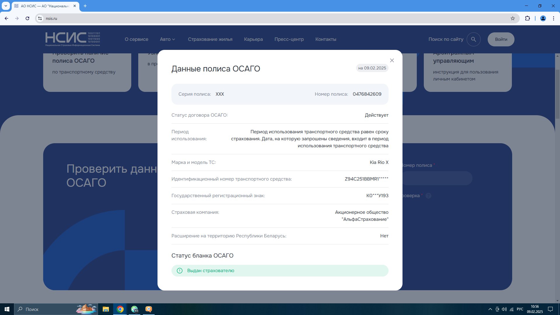Open File Explorer from taskbar

(106, 309)
